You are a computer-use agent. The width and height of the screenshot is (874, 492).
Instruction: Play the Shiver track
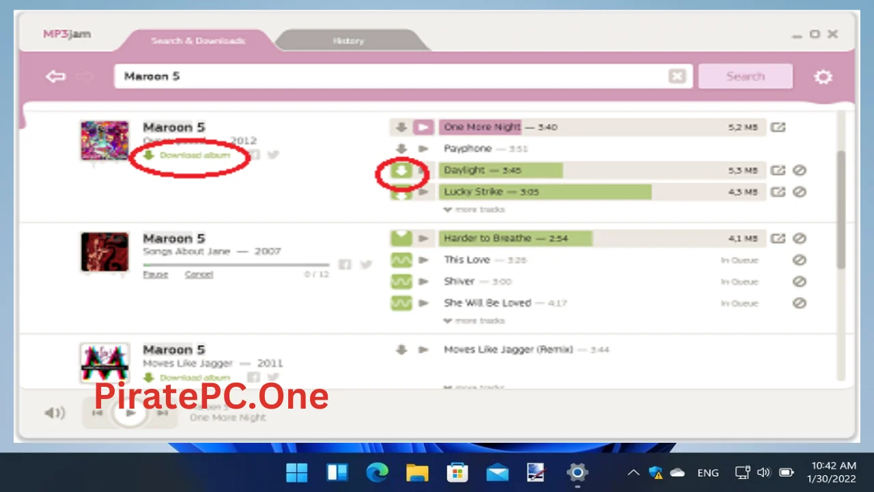tap(423, 282)
